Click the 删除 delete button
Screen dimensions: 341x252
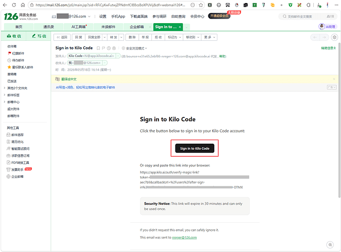132,37
